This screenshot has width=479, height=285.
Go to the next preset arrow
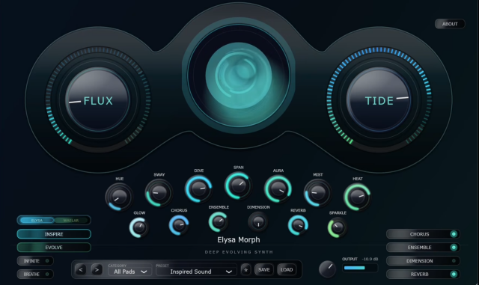[97, 270]
